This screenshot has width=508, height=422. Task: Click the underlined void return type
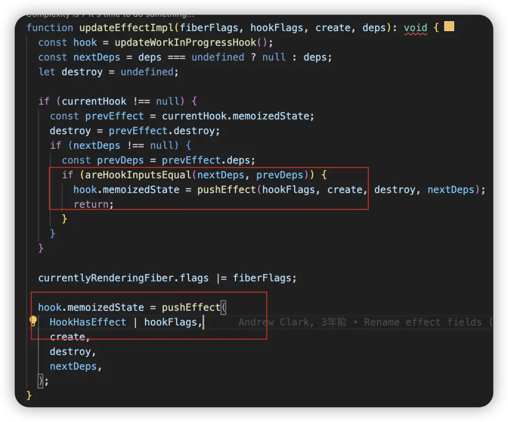click(415, 28)
